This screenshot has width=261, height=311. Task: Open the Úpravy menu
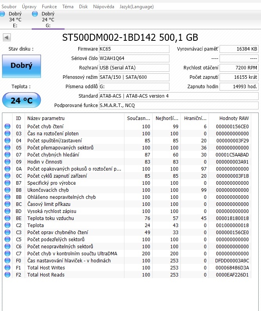point(29,7)
